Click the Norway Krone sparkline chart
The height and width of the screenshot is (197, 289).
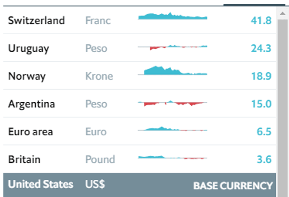(x=173, y=71)
